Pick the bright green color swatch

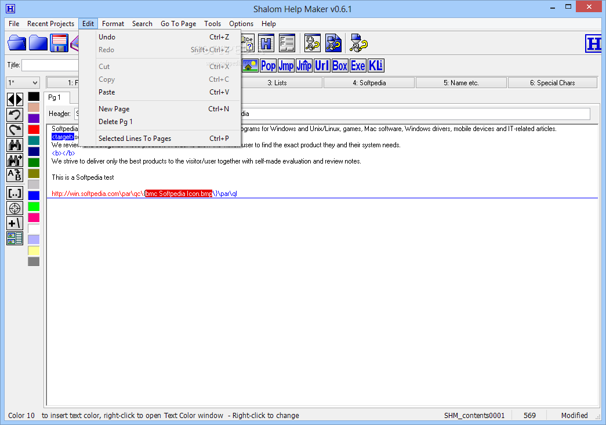[34, 207]
